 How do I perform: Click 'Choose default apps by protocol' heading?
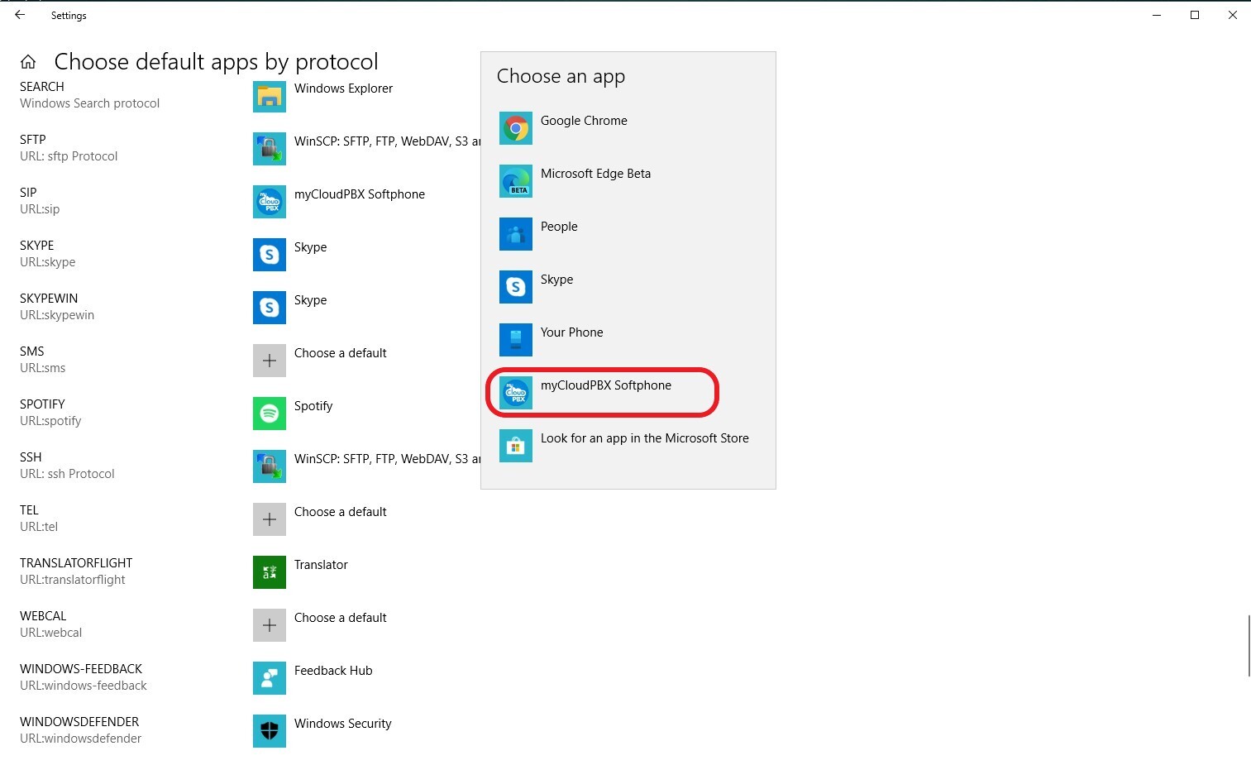[216, 62]
